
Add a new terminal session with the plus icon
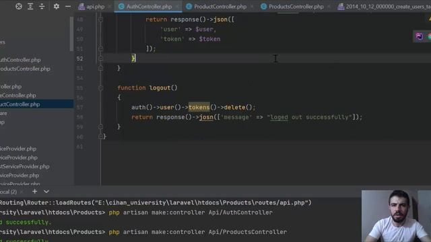[34, 192]
